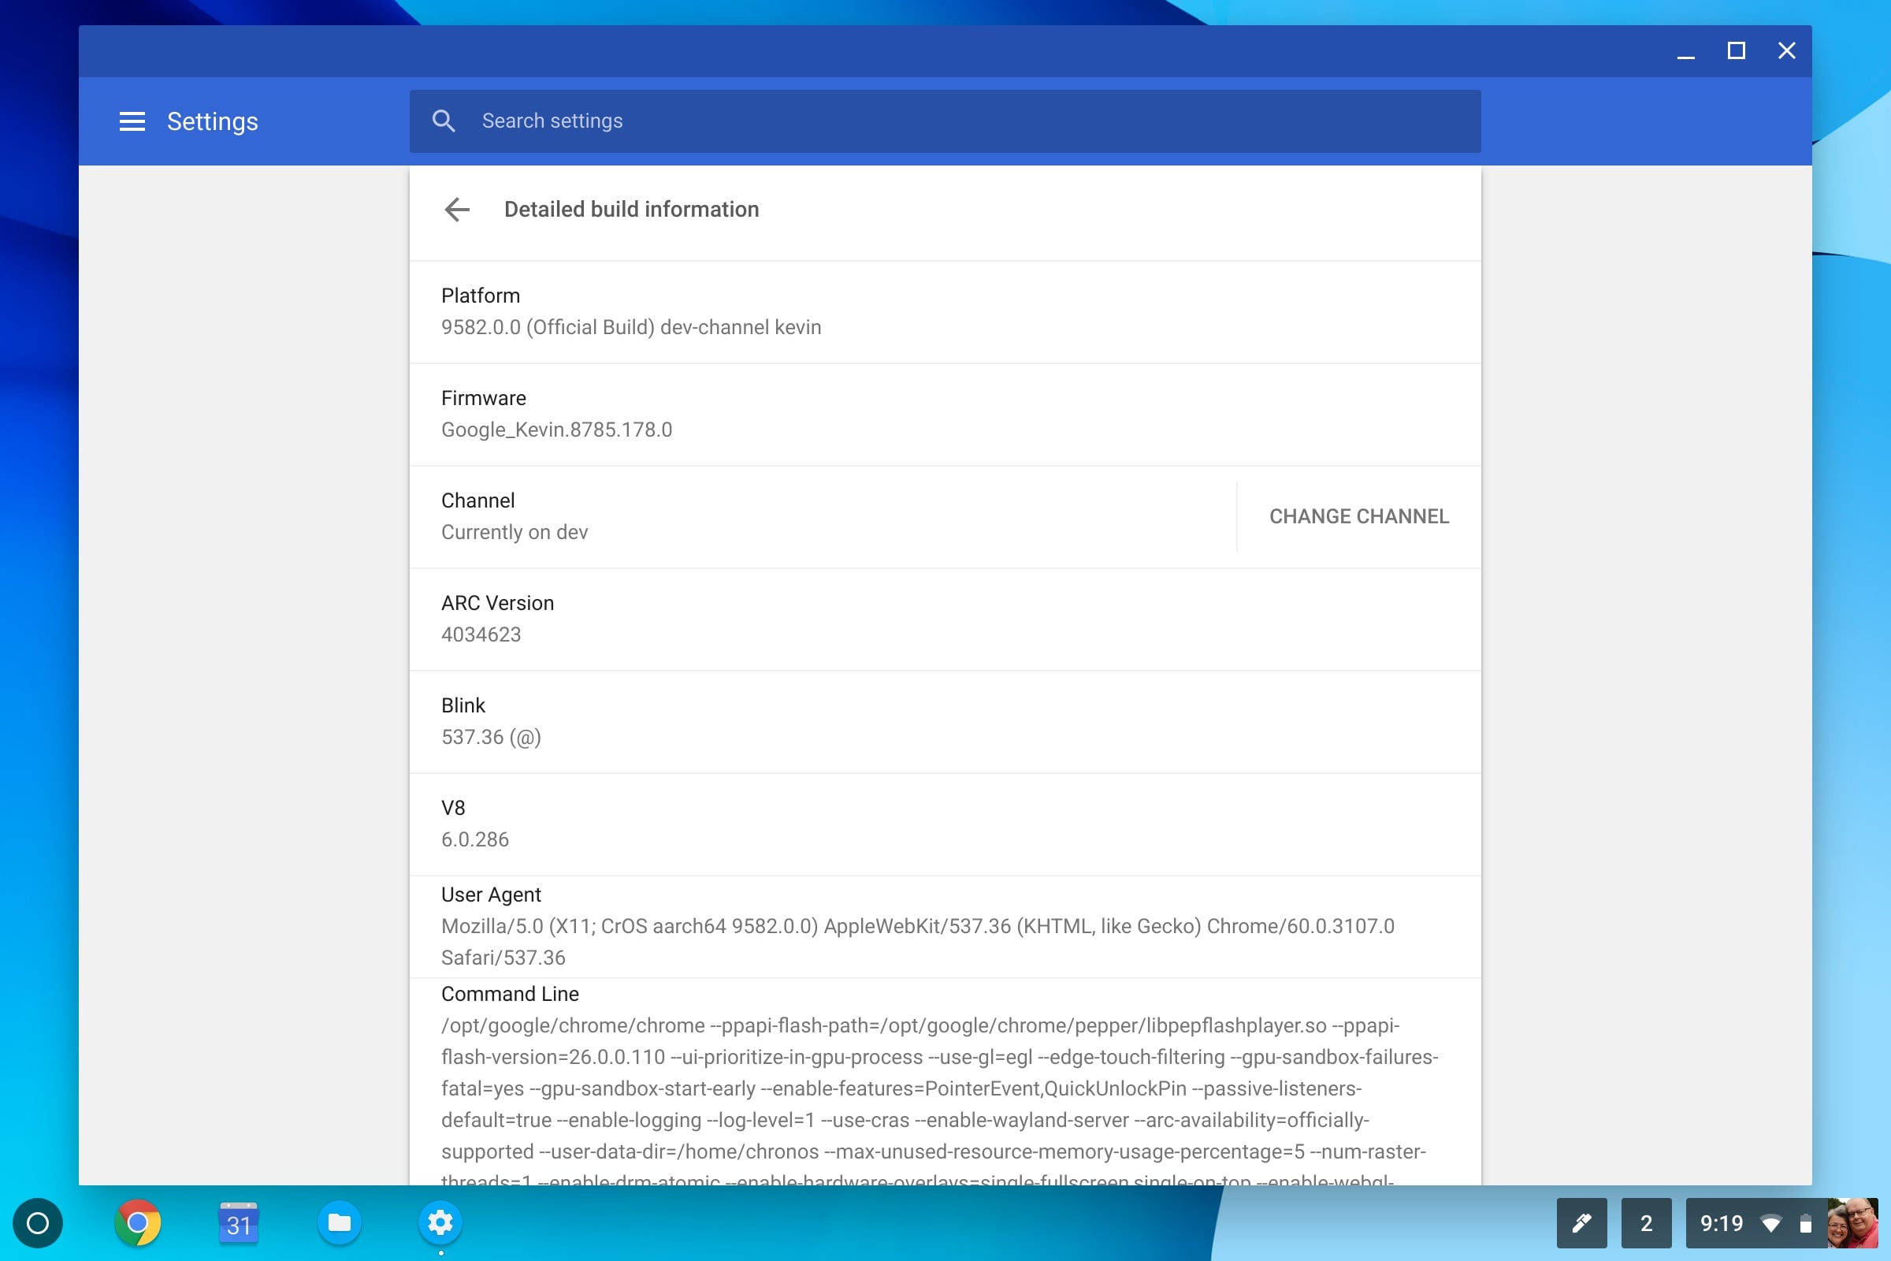Open the Settings hamburger menu

132,121
